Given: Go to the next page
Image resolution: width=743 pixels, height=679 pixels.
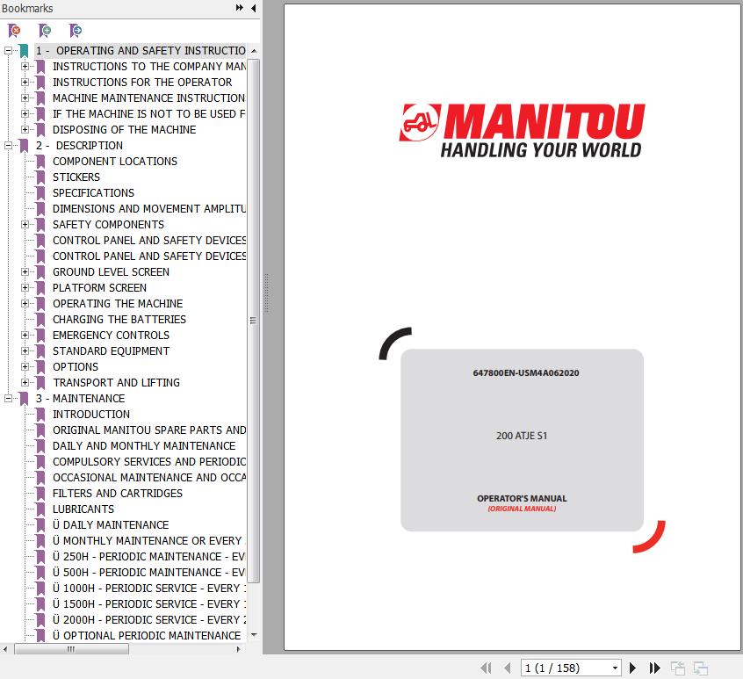Looking at the screenshot, I should [x=632, y=668].
